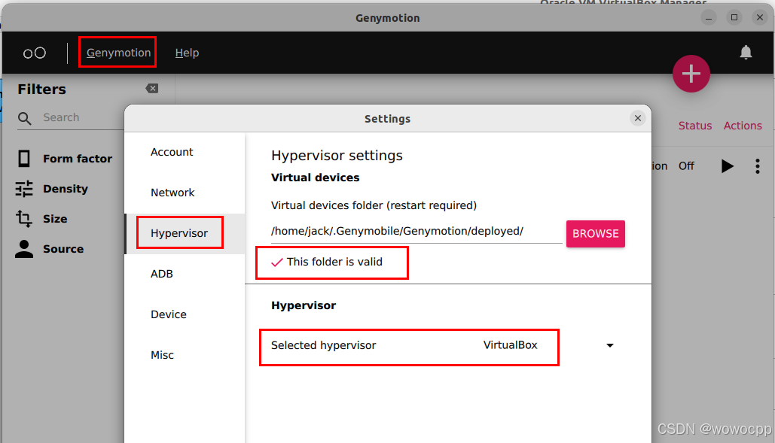Click the Genymotion logo icon
The image size is (775, 443).
click(35, 53)
